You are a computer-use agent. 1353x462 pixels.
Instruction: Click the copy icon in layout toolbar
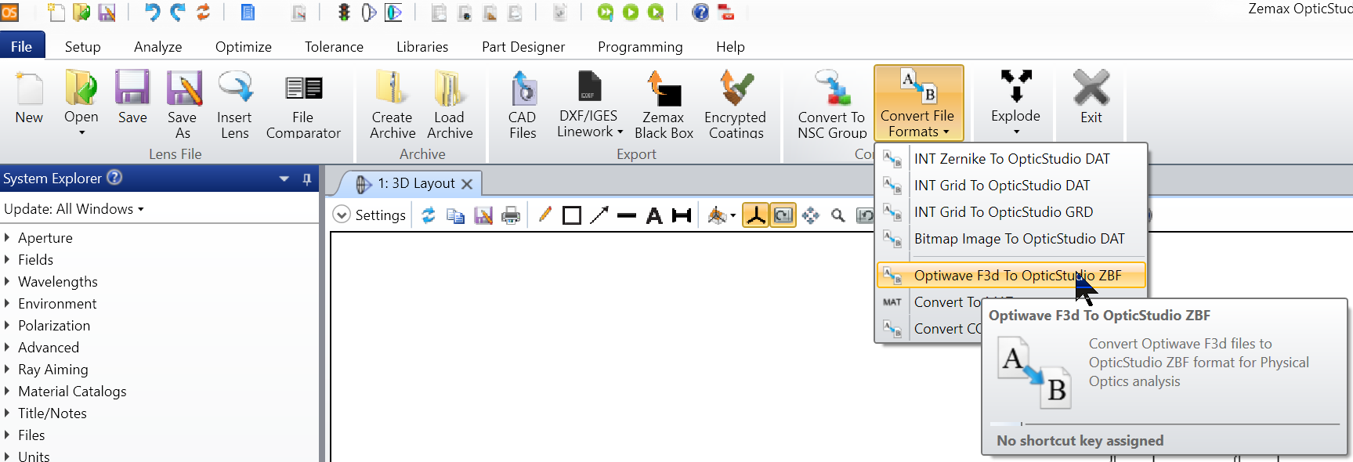(x=455, y=215)
